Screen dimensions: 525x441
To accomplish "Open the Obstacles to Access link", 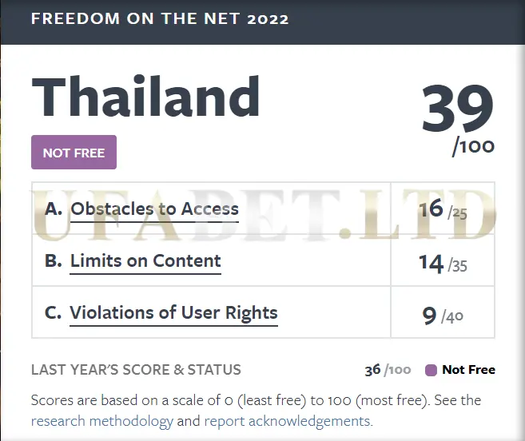I will [x=154, y=209].
